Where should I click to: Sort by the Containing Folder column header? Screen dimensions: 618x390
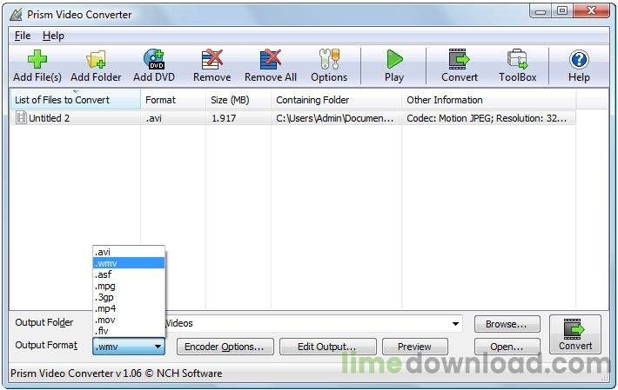coord(336,100)
